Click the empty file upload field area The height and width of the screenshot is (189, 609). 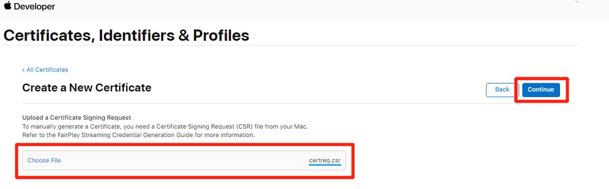184,161
